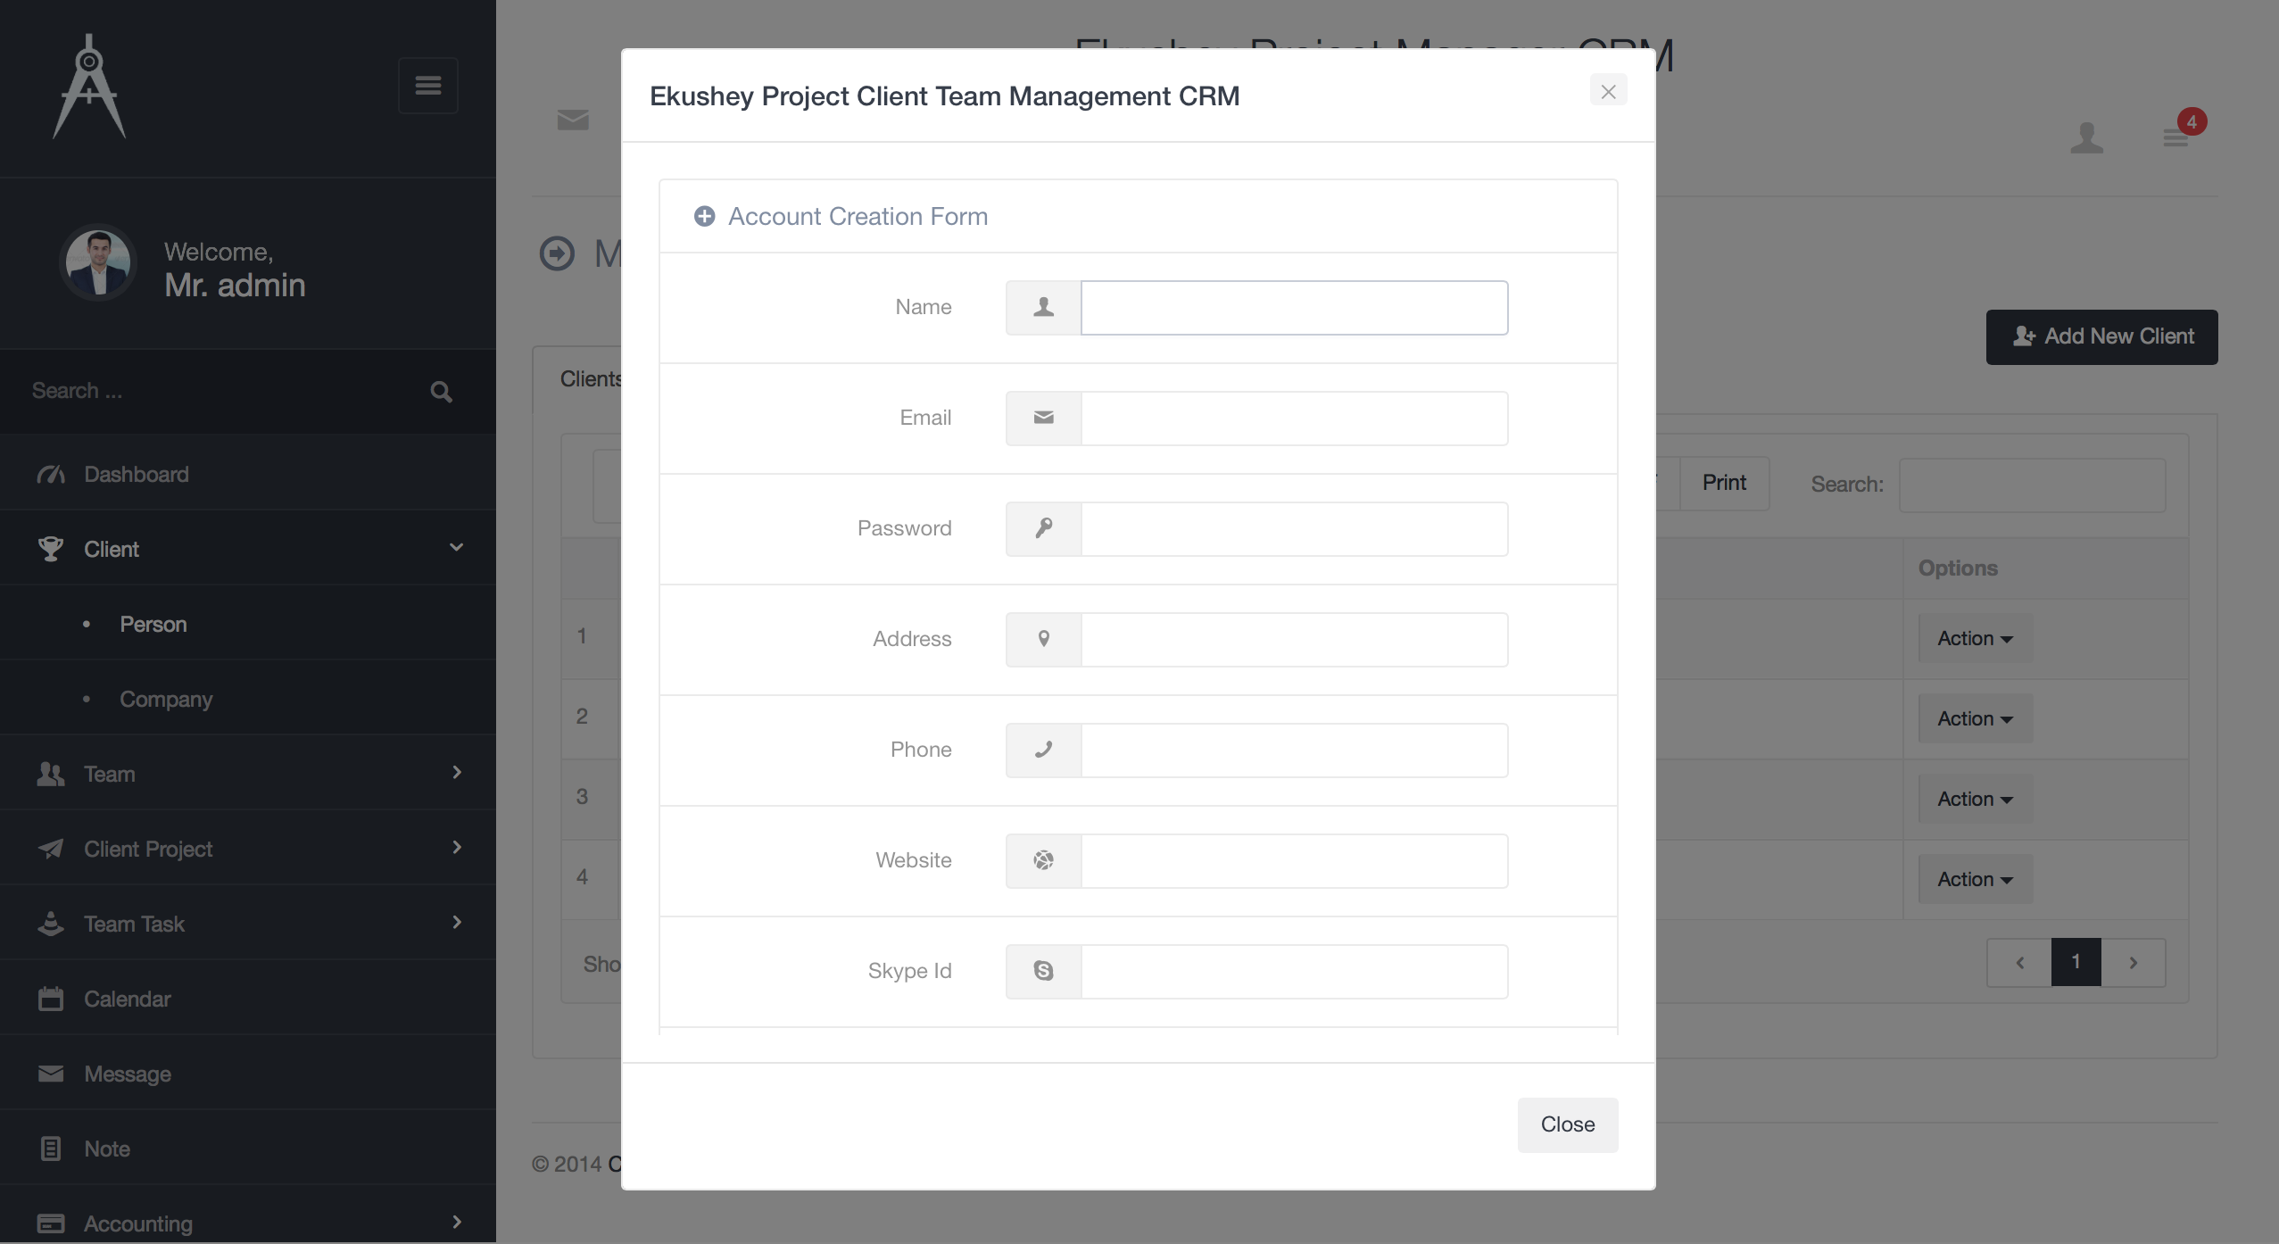
Task: Open the first row Action dropdown
Action: (x=1975, y=638)
